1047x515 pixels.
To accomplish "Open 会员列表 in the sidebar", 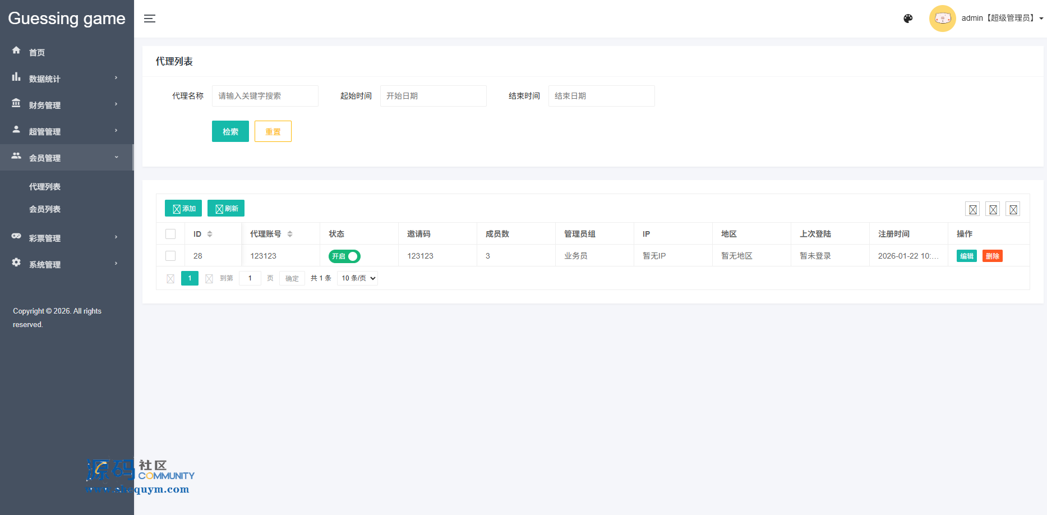I will [45, 209].
